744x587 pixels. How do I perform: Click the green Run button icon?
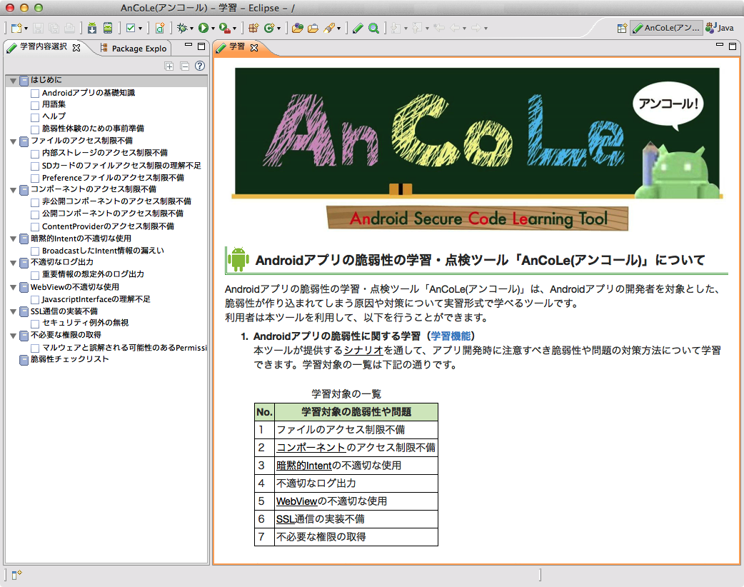point(203,29)
